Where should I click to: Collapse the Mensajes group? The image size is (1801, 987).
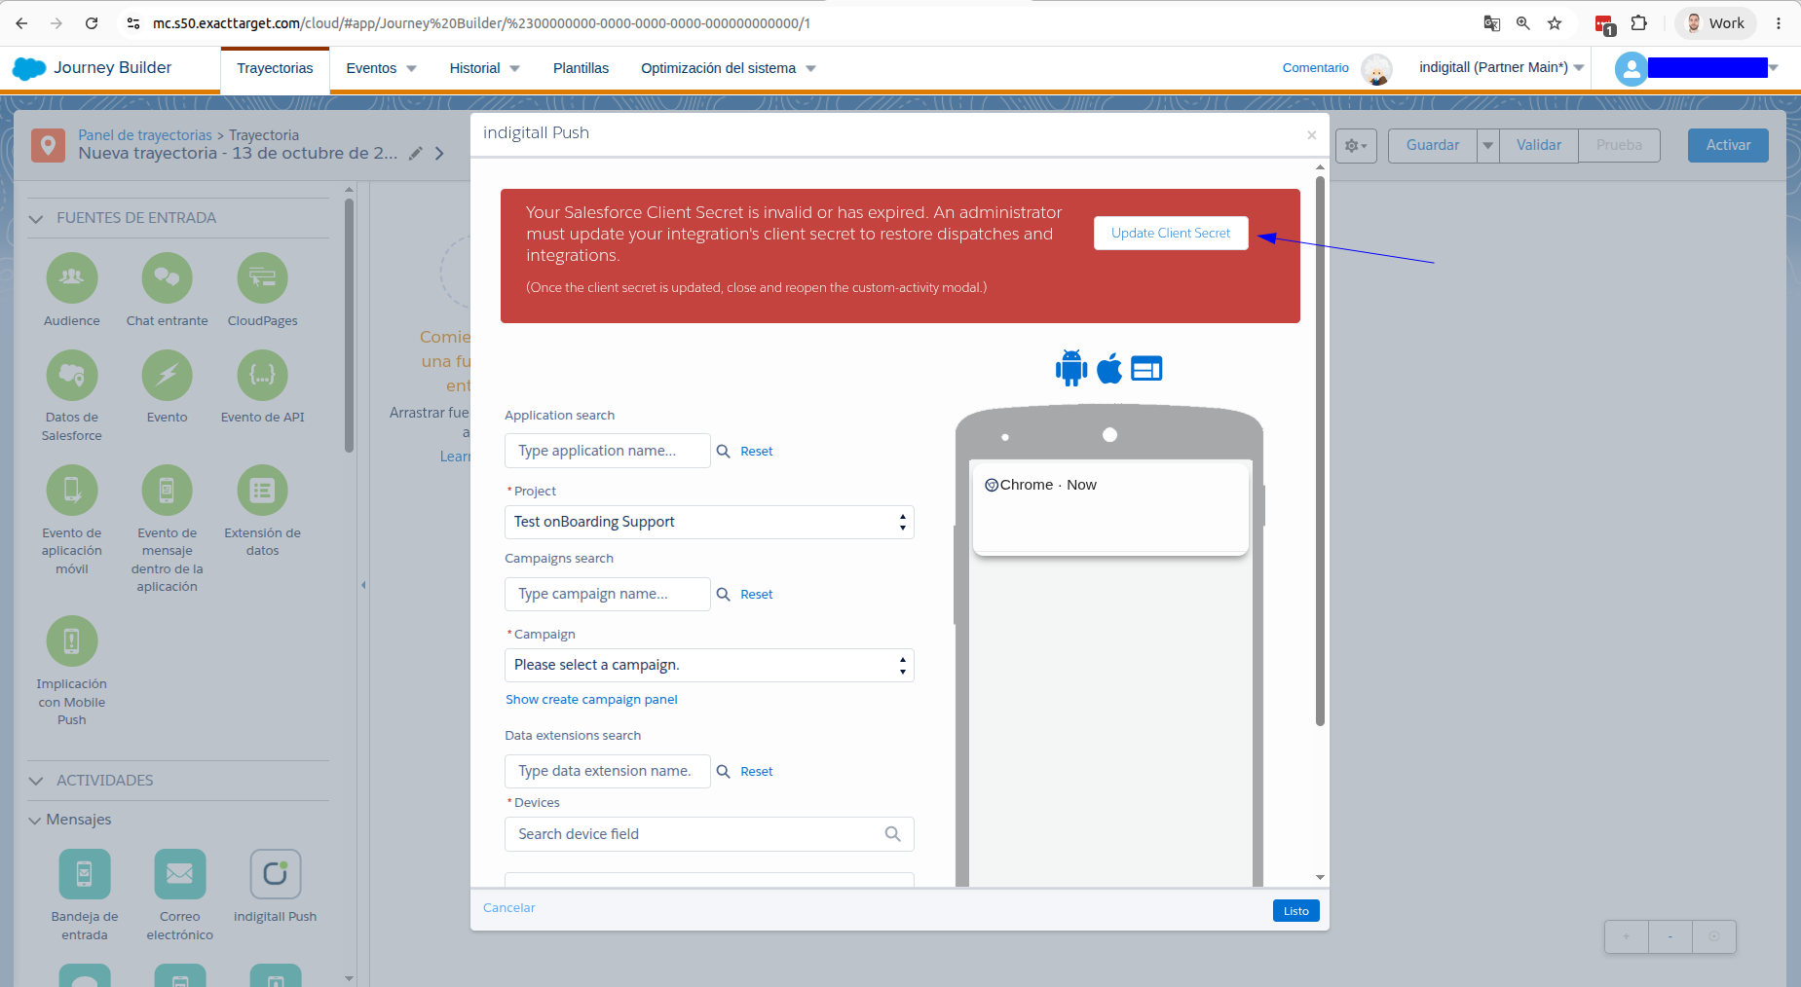pos(36,821)
